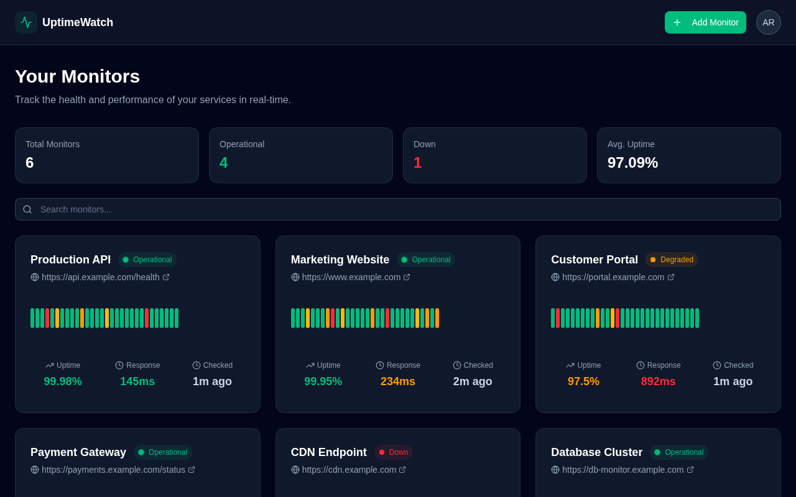
Task: Open the external link icon for Marketing Website
Action: 407,277
